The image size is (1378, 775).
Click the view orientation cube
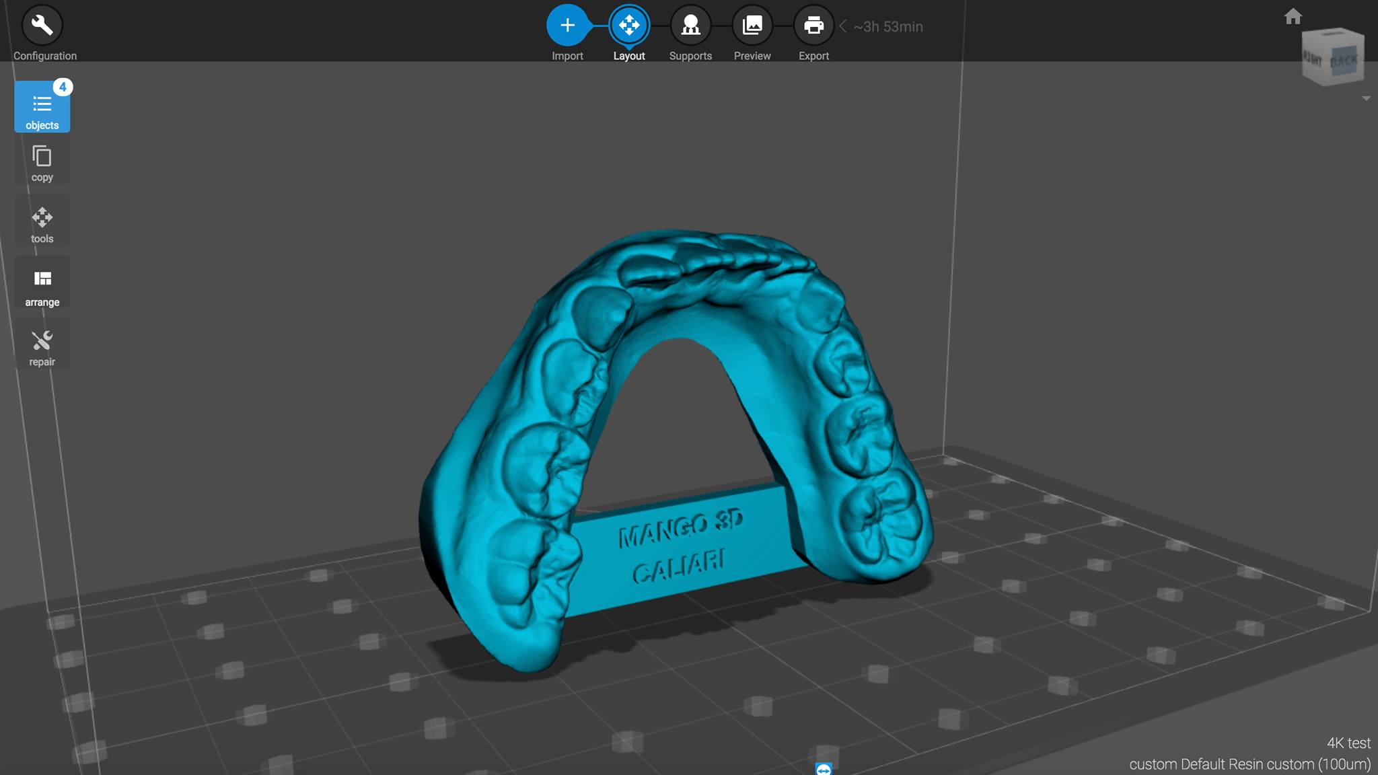(x=1333, y=57)
